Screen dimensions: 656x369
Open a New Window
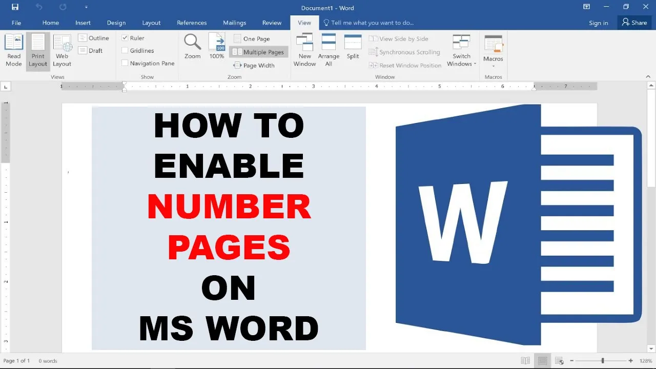[304, 50]
